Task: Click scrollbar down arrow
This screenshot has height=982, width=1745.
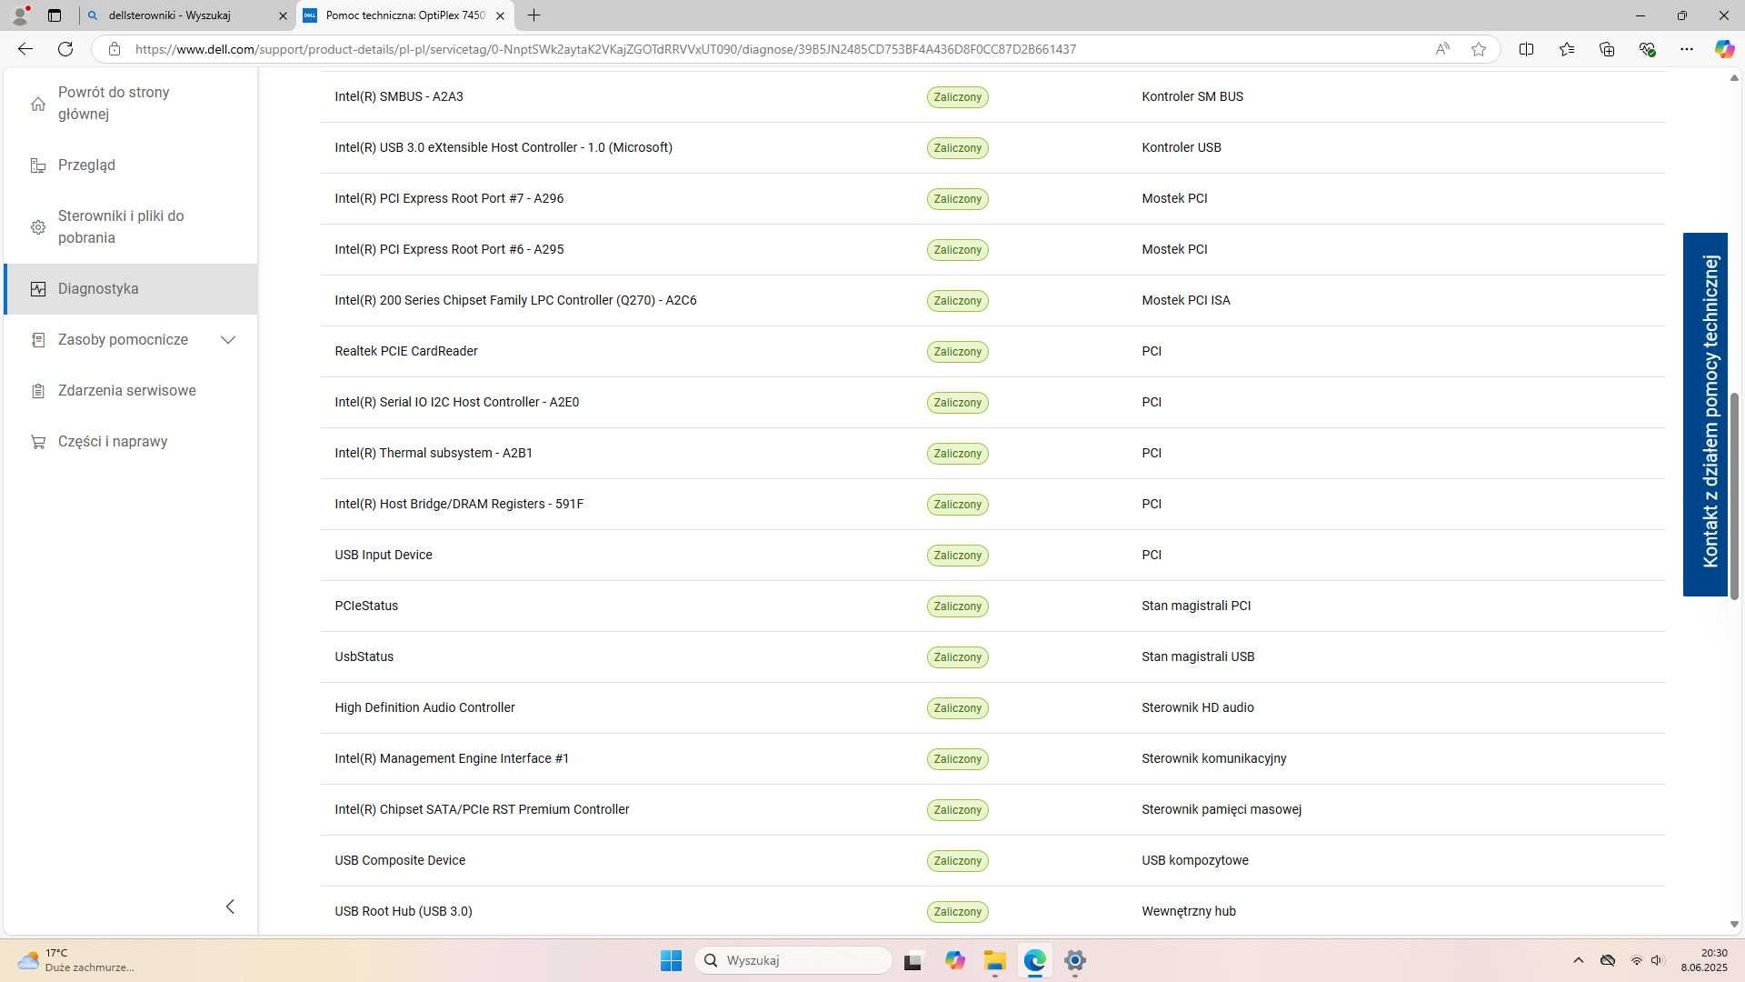Action: [x=1734, y=924]
